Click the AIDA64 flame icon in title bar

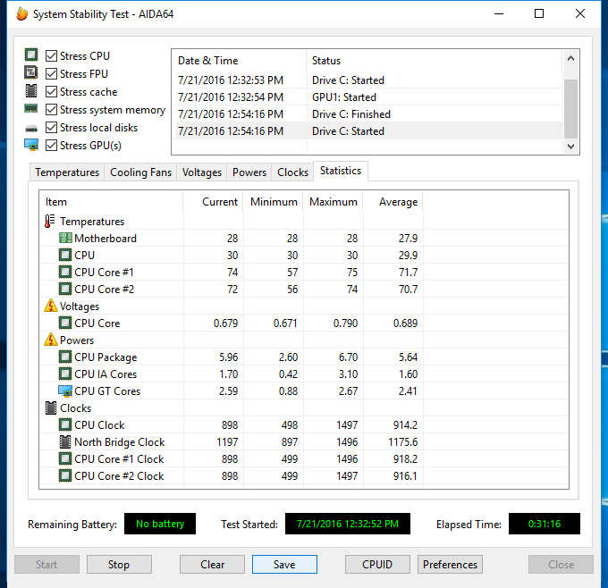click(22, 14)
